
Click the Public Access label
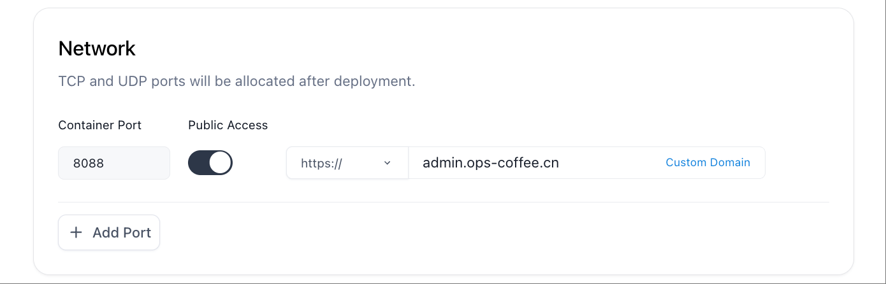click(228, 125)
